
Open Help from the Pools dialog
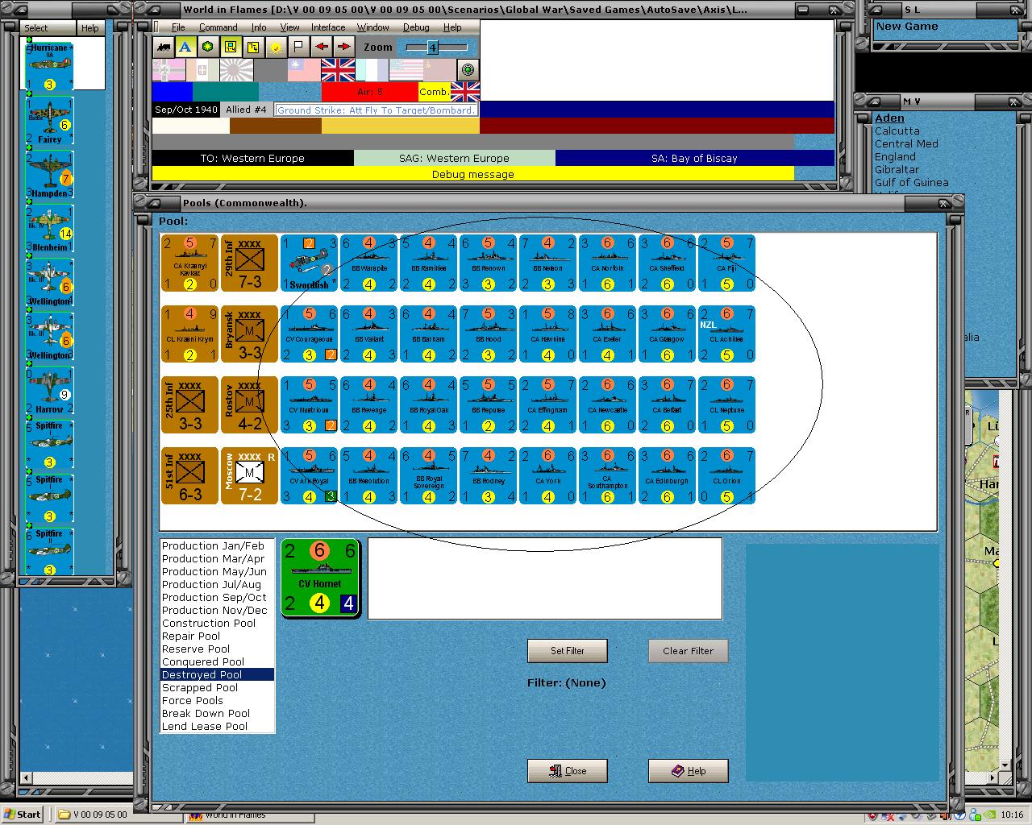click(x=689, y=771)
